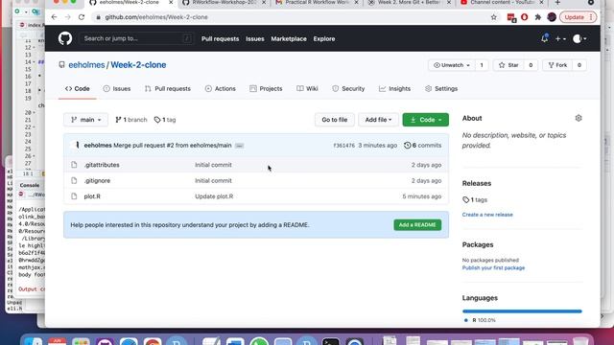Viewport: 614px width, 345px height.
Task: Open commit hash f361476
Action: pyautogui.click(x=343, y=146)
